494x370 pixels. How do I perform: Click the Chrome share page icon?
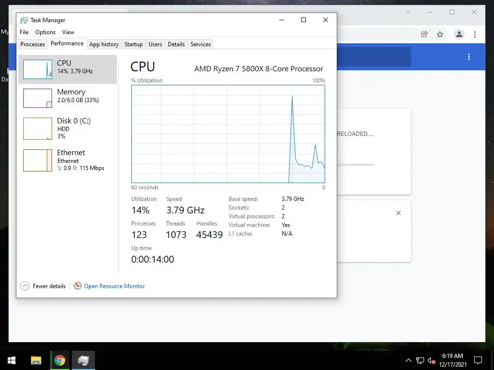tap(425, 34)
